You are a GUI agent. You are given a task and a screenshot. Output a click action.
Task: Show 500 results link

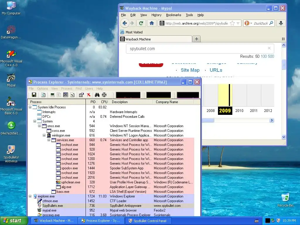(x=271, y=57)
